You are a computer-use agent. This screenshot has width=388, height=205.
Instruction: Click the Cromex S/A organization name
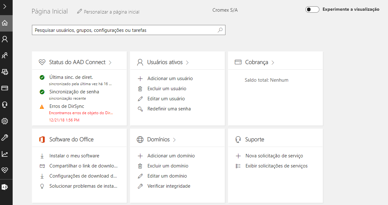(x=225, y=10)
